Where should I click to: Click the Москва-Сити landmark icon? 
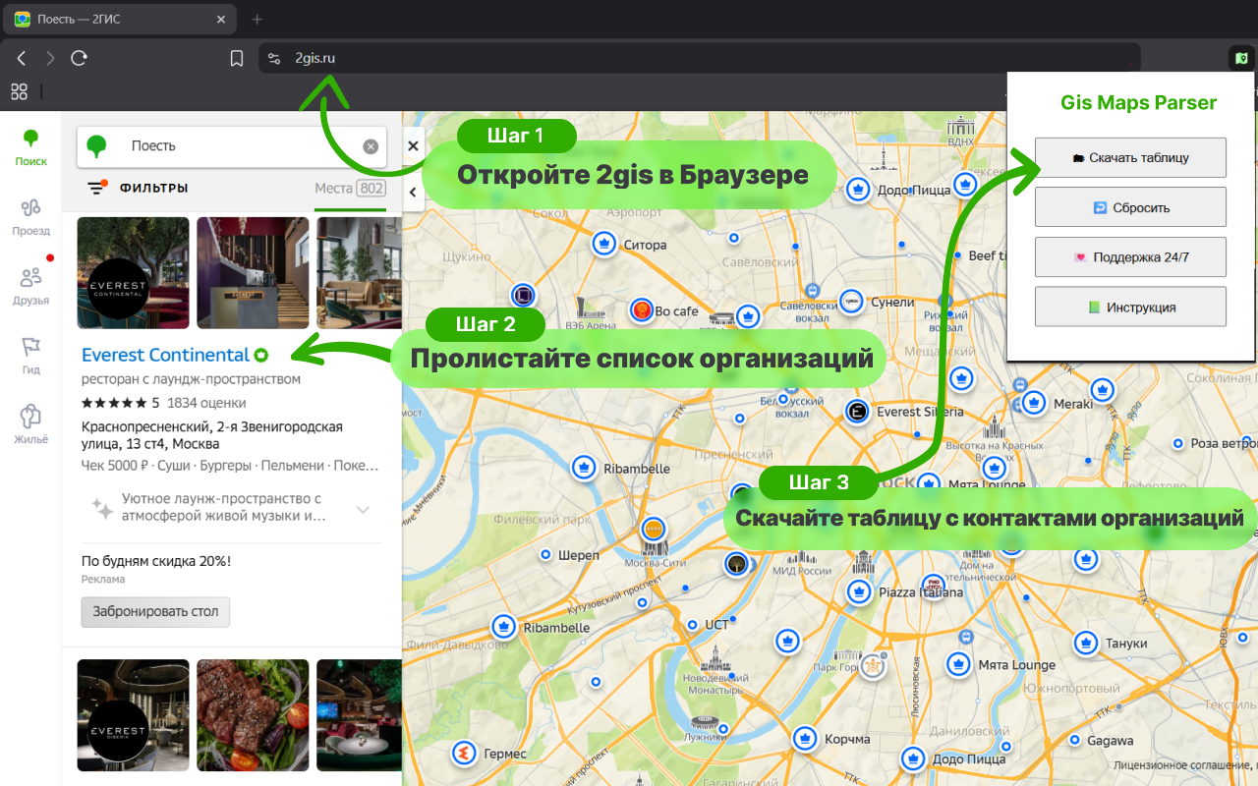655,546
